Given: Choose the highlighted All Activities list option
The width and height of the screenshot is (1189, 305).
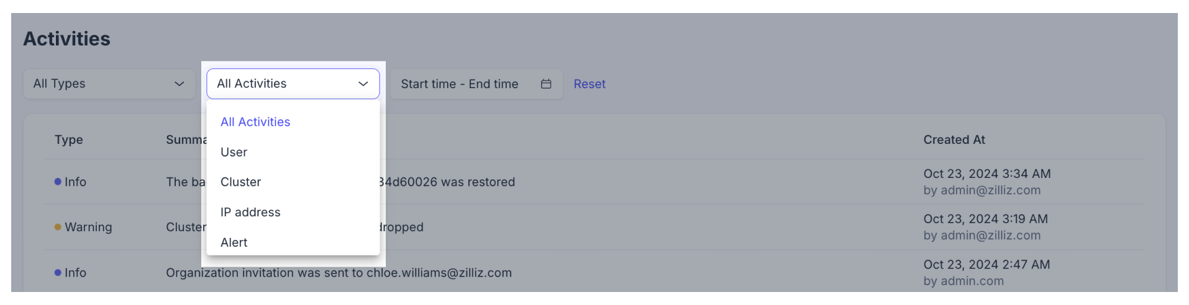Looking at the screenshot, I should click(x=255, y=122).
